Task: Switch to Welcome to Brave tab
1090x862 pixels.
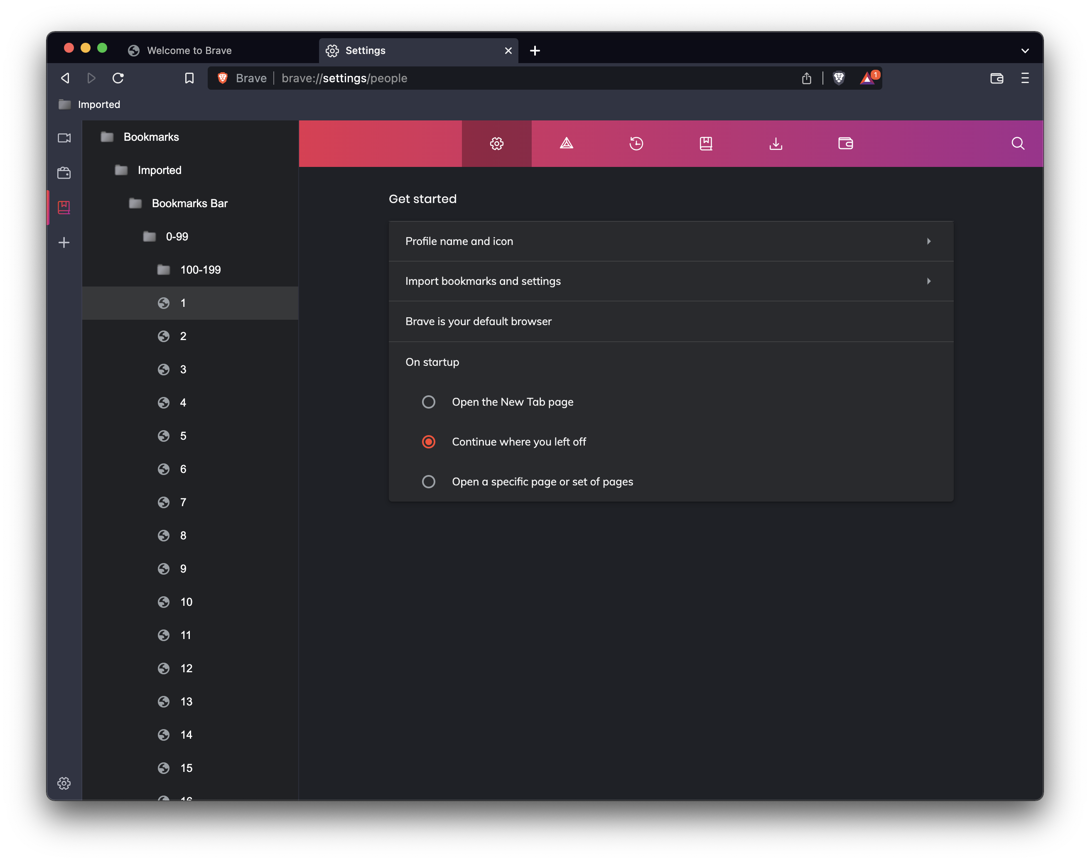Action: pos(189,51)
